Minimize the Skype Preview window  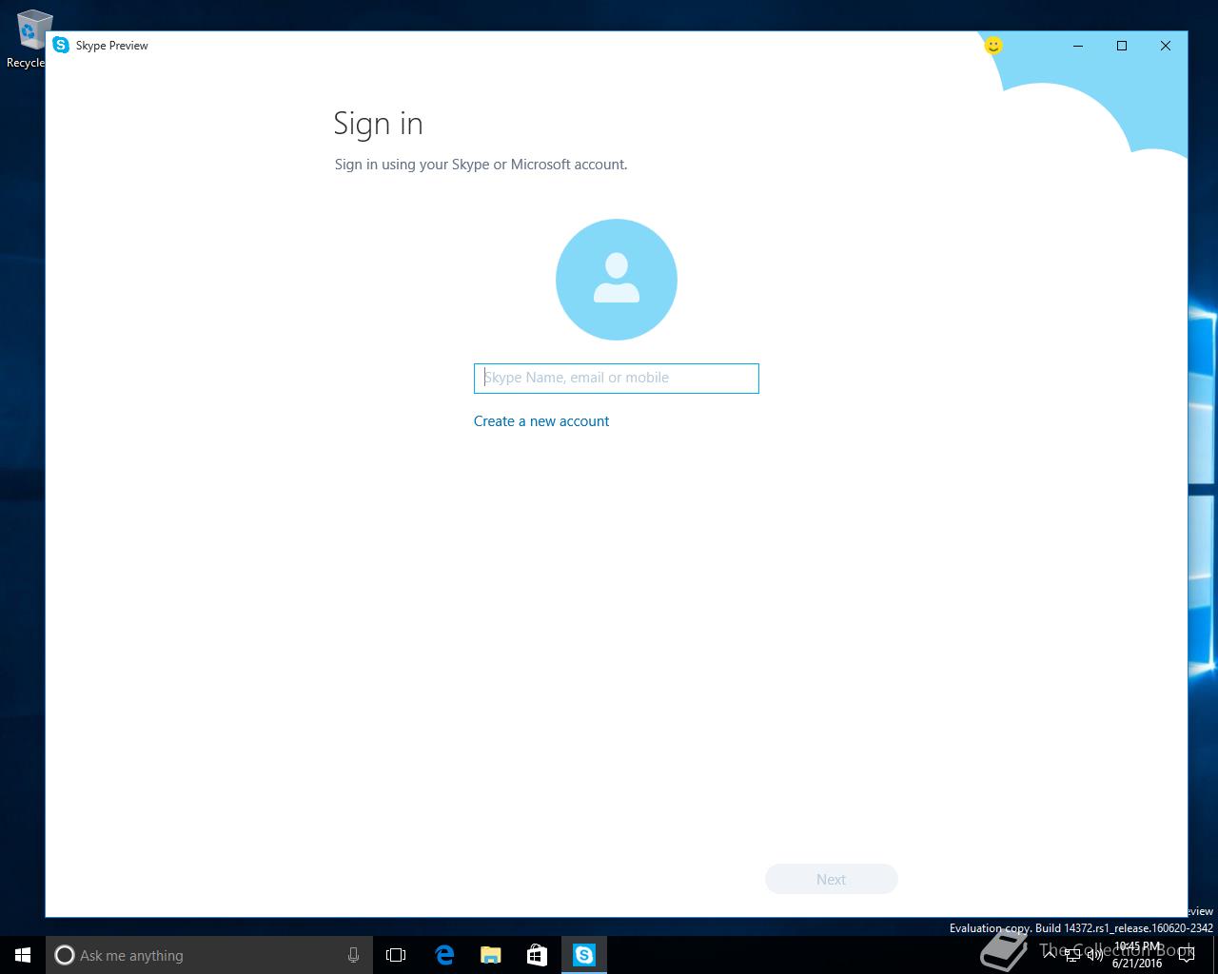click(x=1078, y=46)
